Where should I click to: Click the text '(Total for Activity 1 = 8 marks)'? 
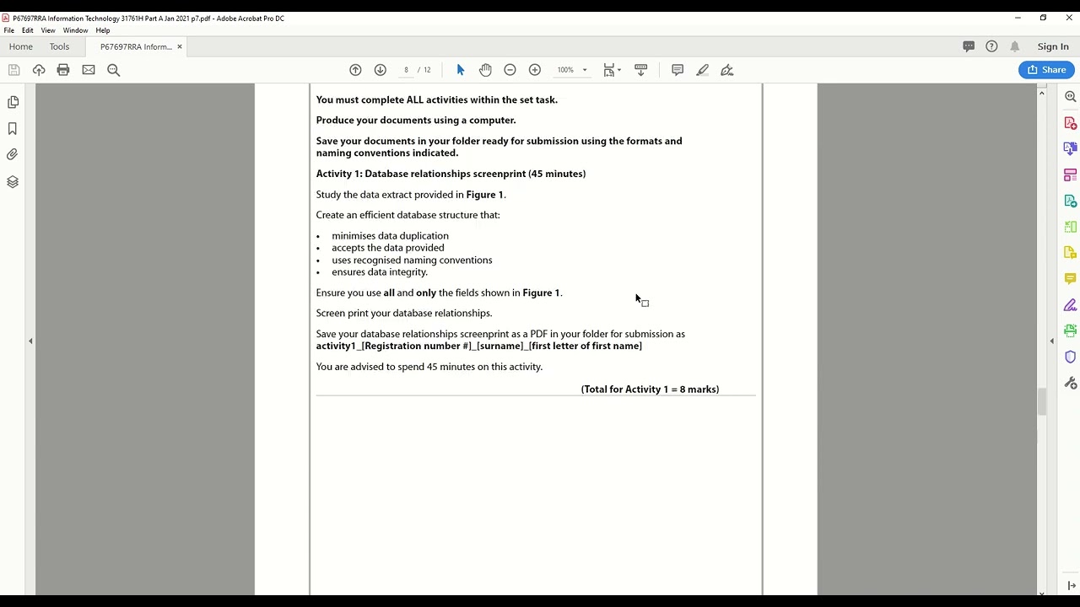click(650, 389)
